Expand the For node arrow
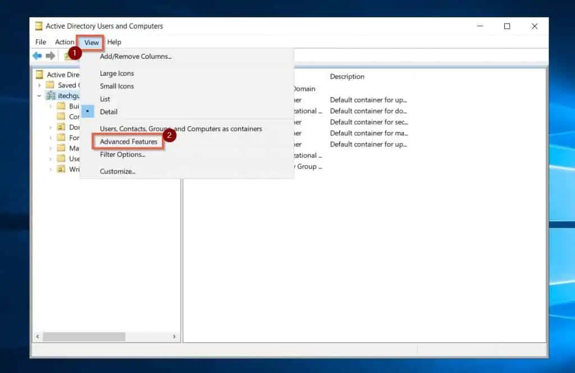575x373 pixels. point(50,138)
